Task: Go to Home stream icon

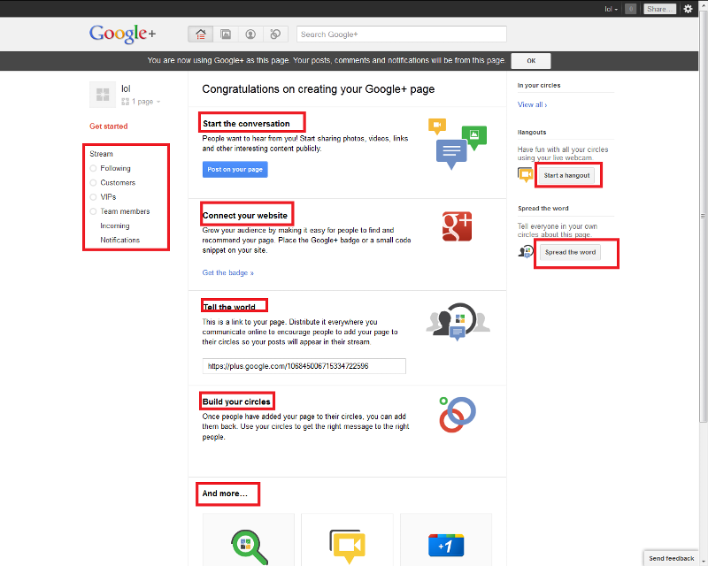Action: click(201, 34)
